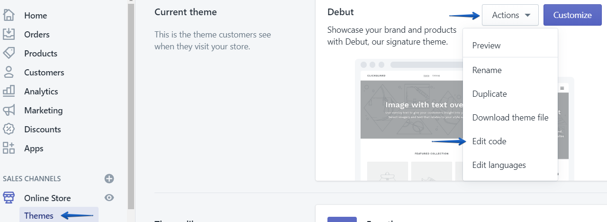Select the Customers person icon
The height and width of the screenshot is (222, 607).
(x=9, y=72)
